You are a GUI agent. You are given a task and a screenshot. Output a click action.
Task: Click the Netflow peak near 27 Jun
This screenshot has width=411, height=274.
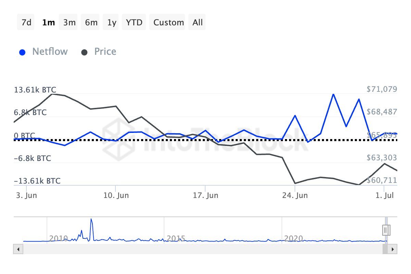pyautogui.click(x=333, y=94)
